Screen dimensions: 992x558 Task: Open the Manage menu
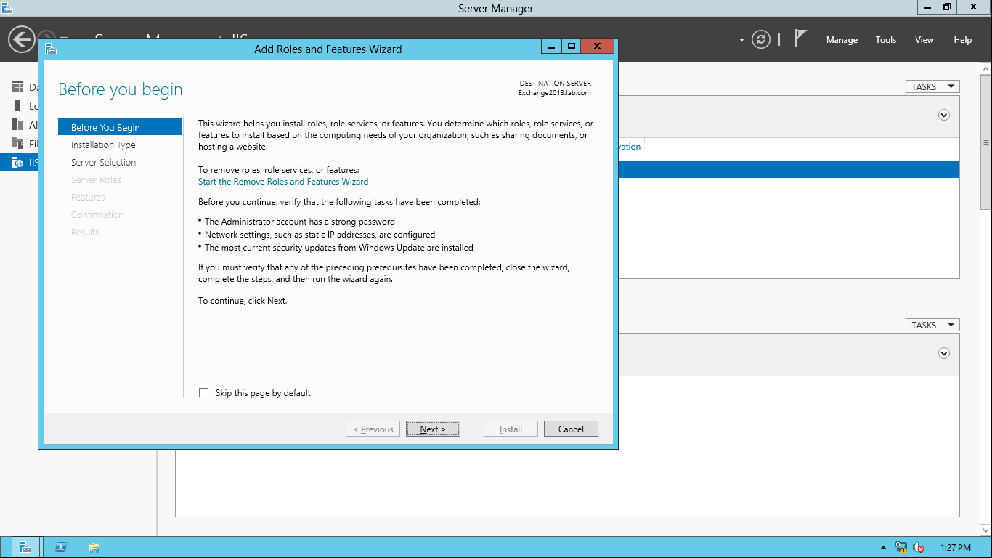(x=842, y=40)
